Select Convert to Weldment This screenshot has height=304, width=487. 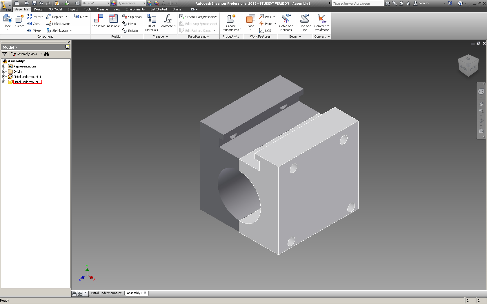pyautogui.click(x=322, y=23)
